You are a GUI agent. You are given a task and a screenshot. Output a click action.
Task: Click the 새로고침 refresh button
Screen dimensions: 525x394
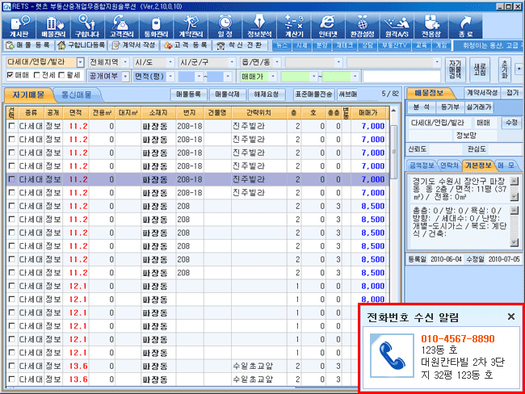tap(480, 69)
